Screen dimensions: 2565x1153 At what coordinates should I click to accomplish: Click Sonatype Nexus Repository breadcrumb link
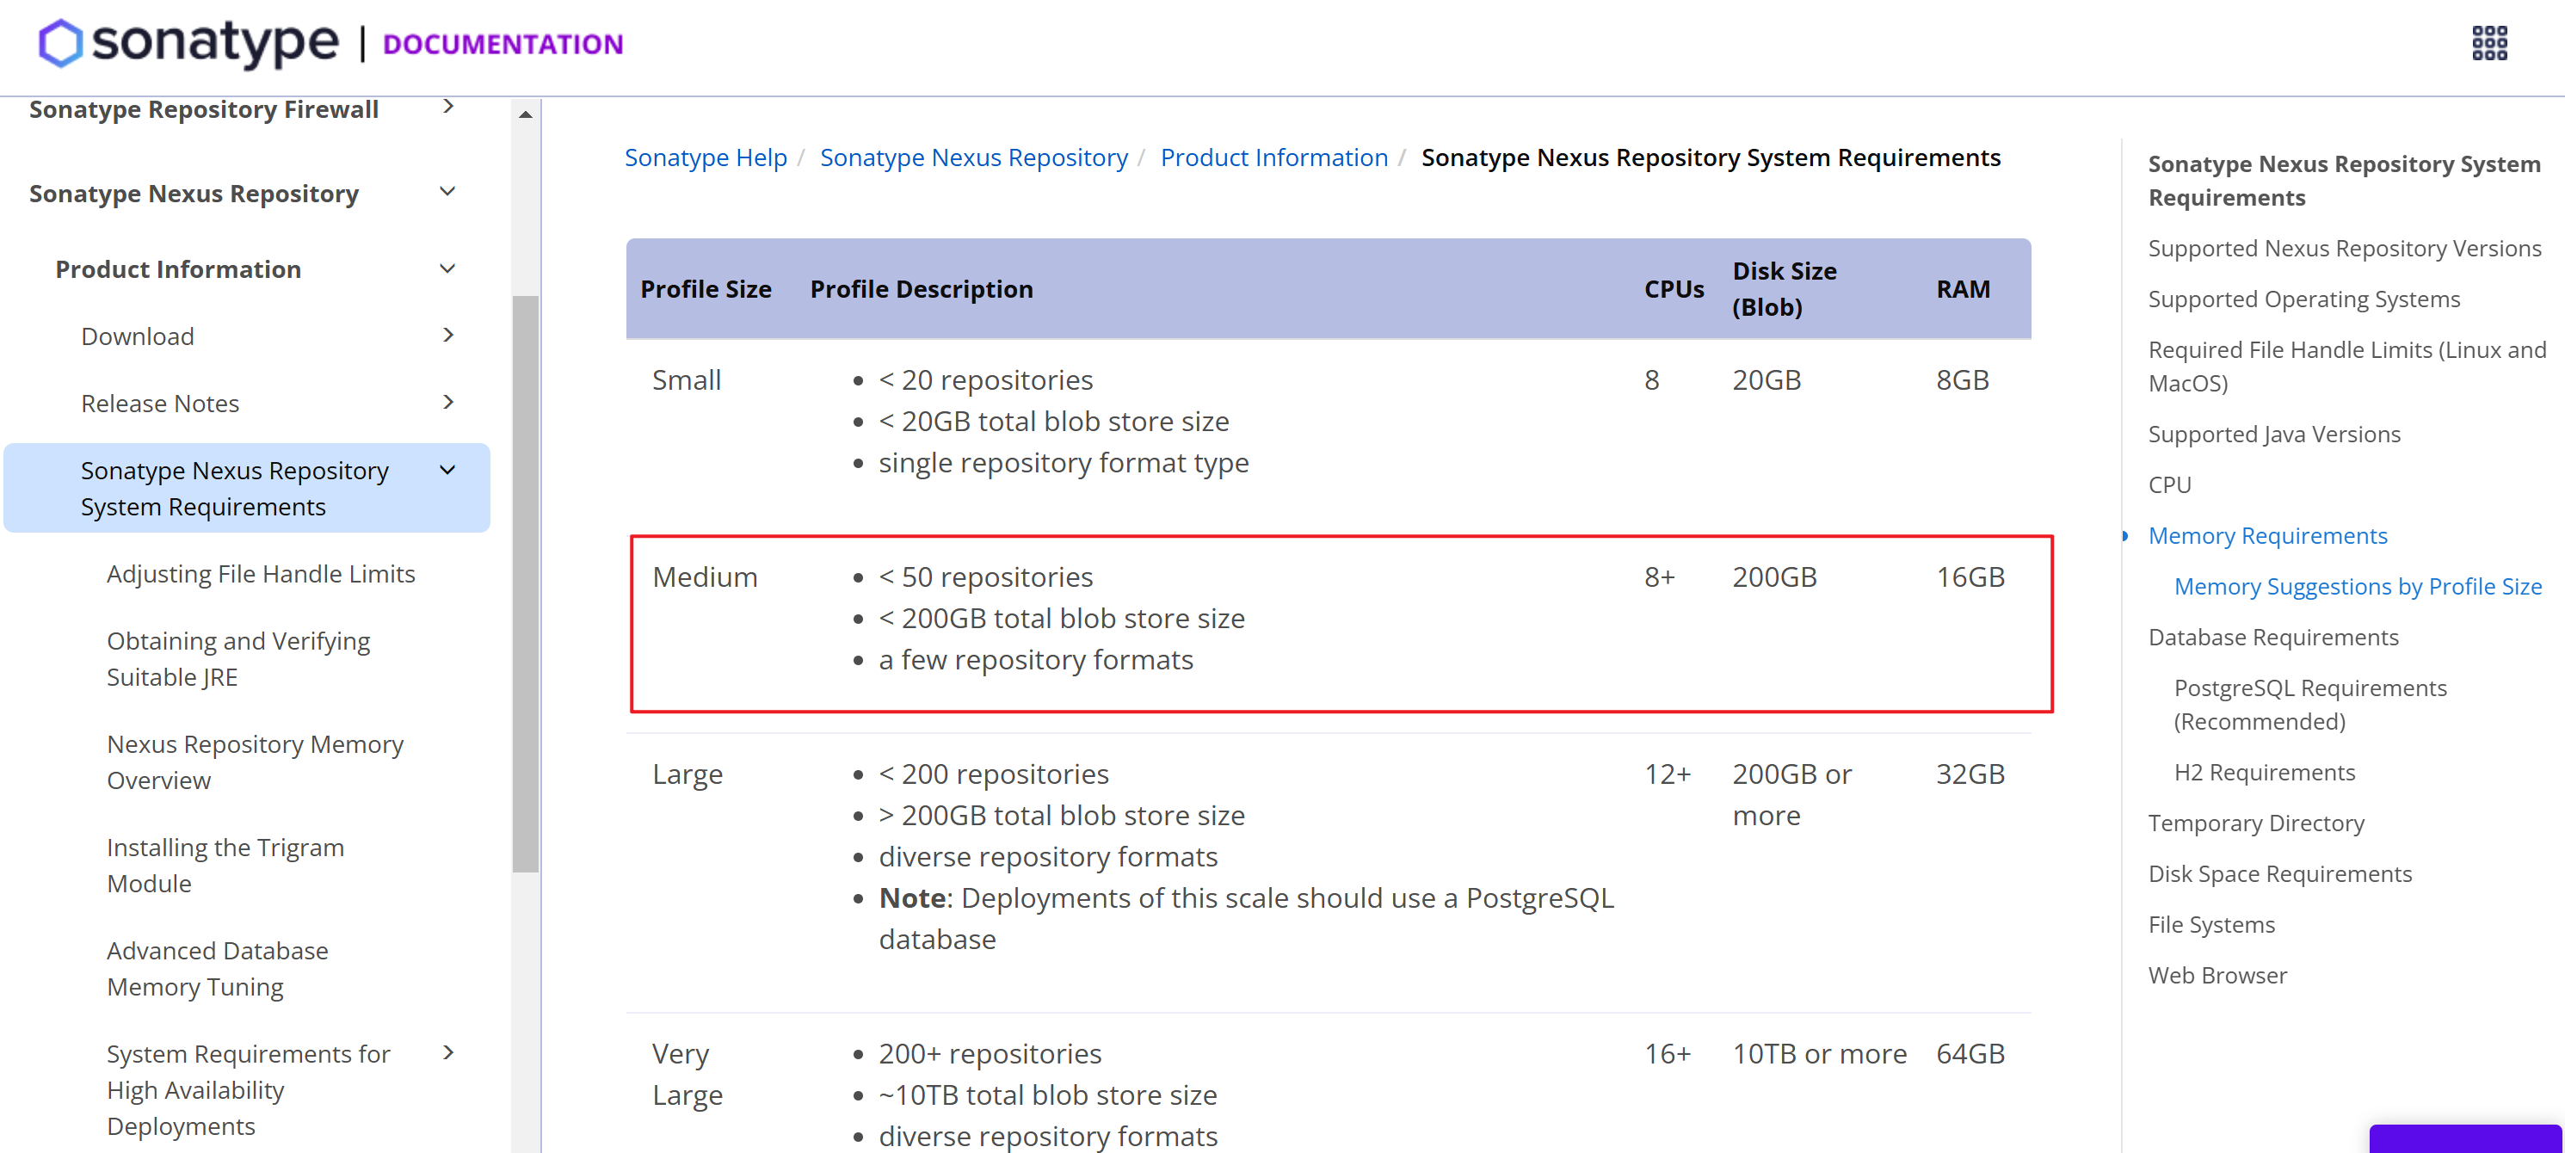point(974,157)
